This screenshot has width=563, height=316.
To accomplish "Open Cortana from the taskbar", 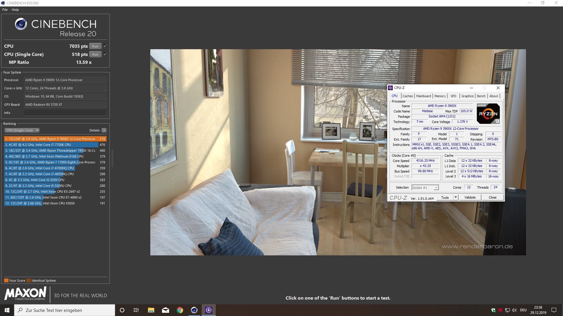I will (122, 310).
